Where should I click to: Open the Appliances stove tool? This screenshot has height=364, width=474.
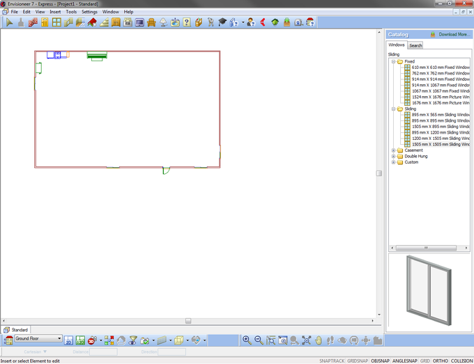tap(128, 22)
